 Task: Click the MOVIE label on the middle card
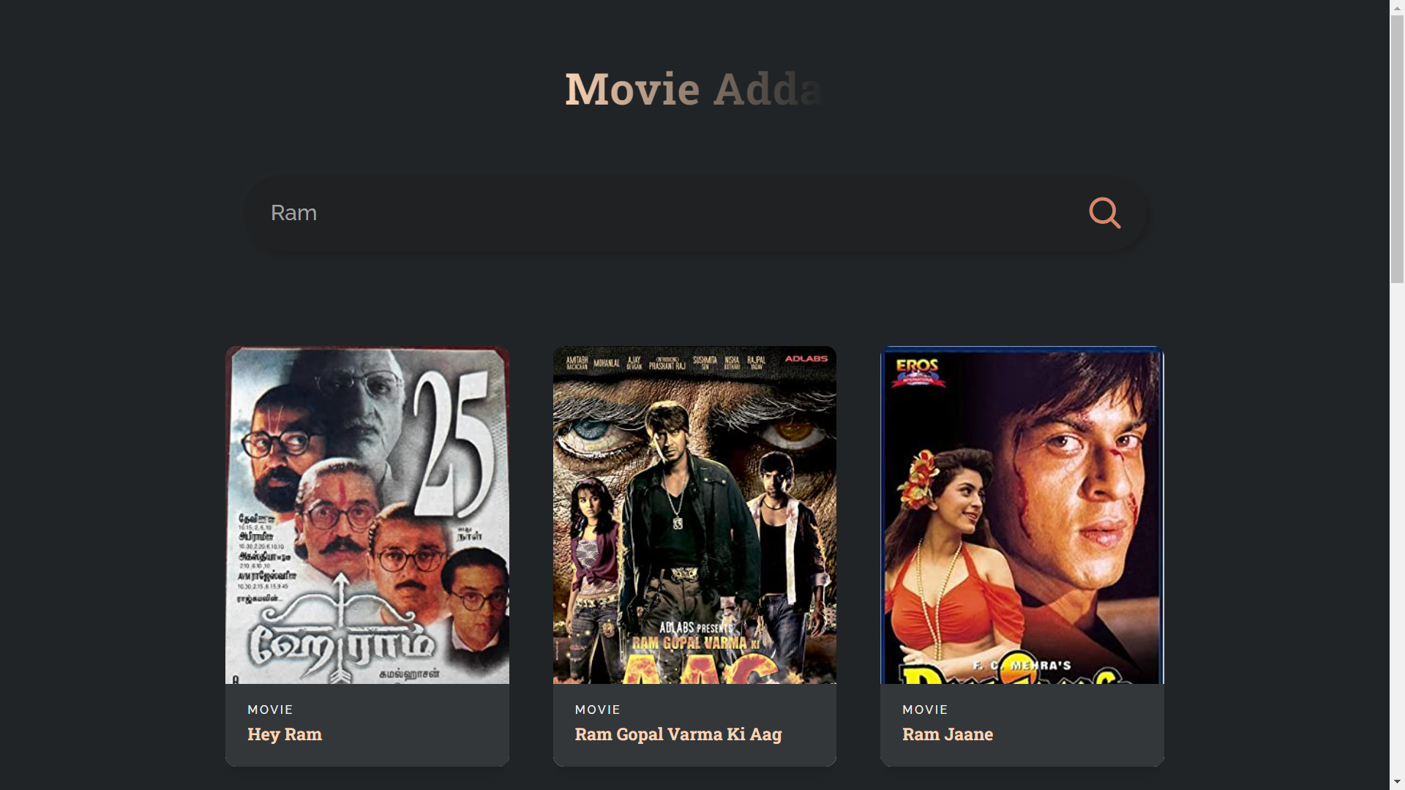click(597, 710)
